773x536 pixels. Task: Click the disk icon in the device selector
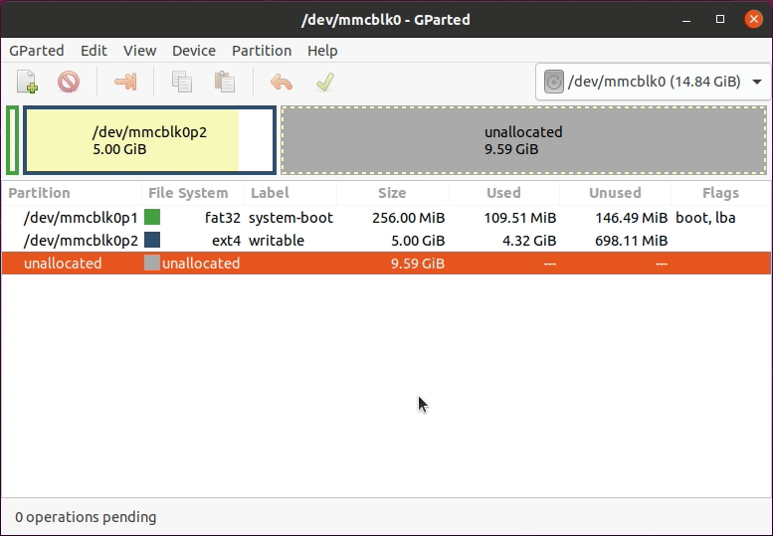point(553,82)
